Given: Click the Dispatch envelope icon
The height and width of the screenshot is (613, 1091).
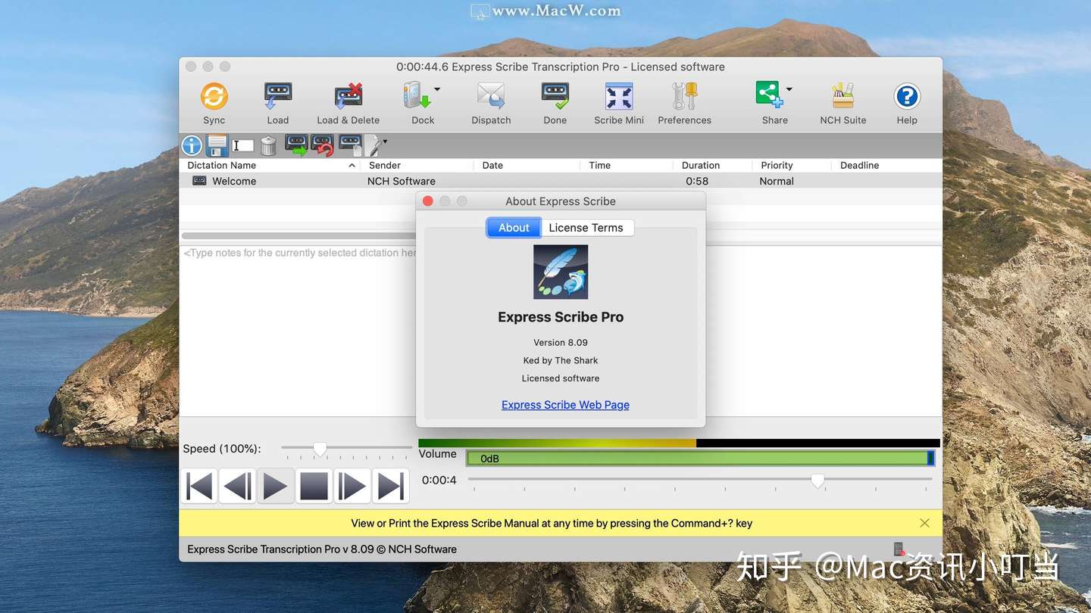Looking at the screenshot, I should click(491, 97).
